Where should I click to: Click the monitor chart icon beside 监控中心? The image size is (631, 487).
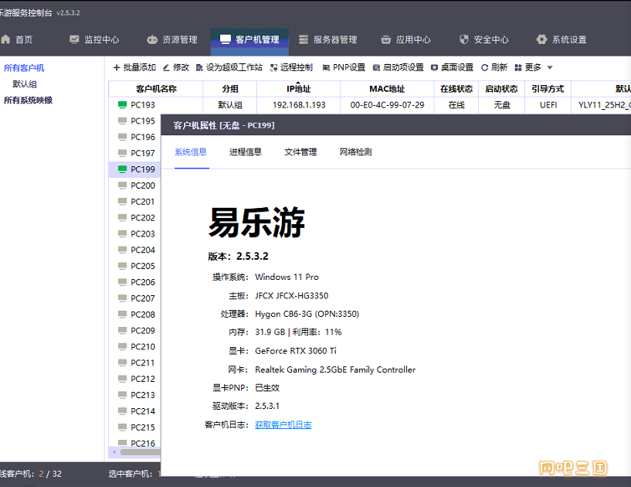(x=74, y=39)
